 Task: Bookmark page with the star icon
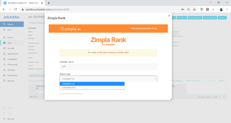point(195,9)
